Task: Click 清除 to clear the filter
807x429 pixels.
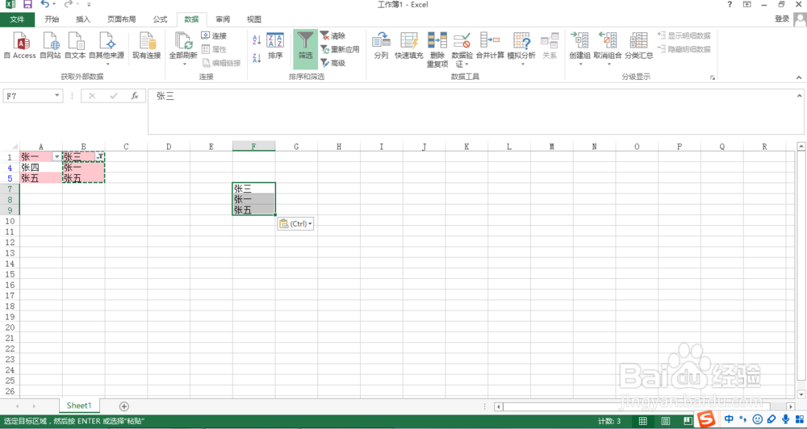Action: click(x=333, y=36)
